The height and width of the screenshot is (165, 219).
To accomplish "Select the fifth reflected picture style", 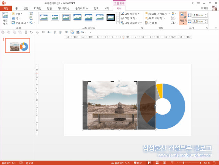I will (89, 17).
